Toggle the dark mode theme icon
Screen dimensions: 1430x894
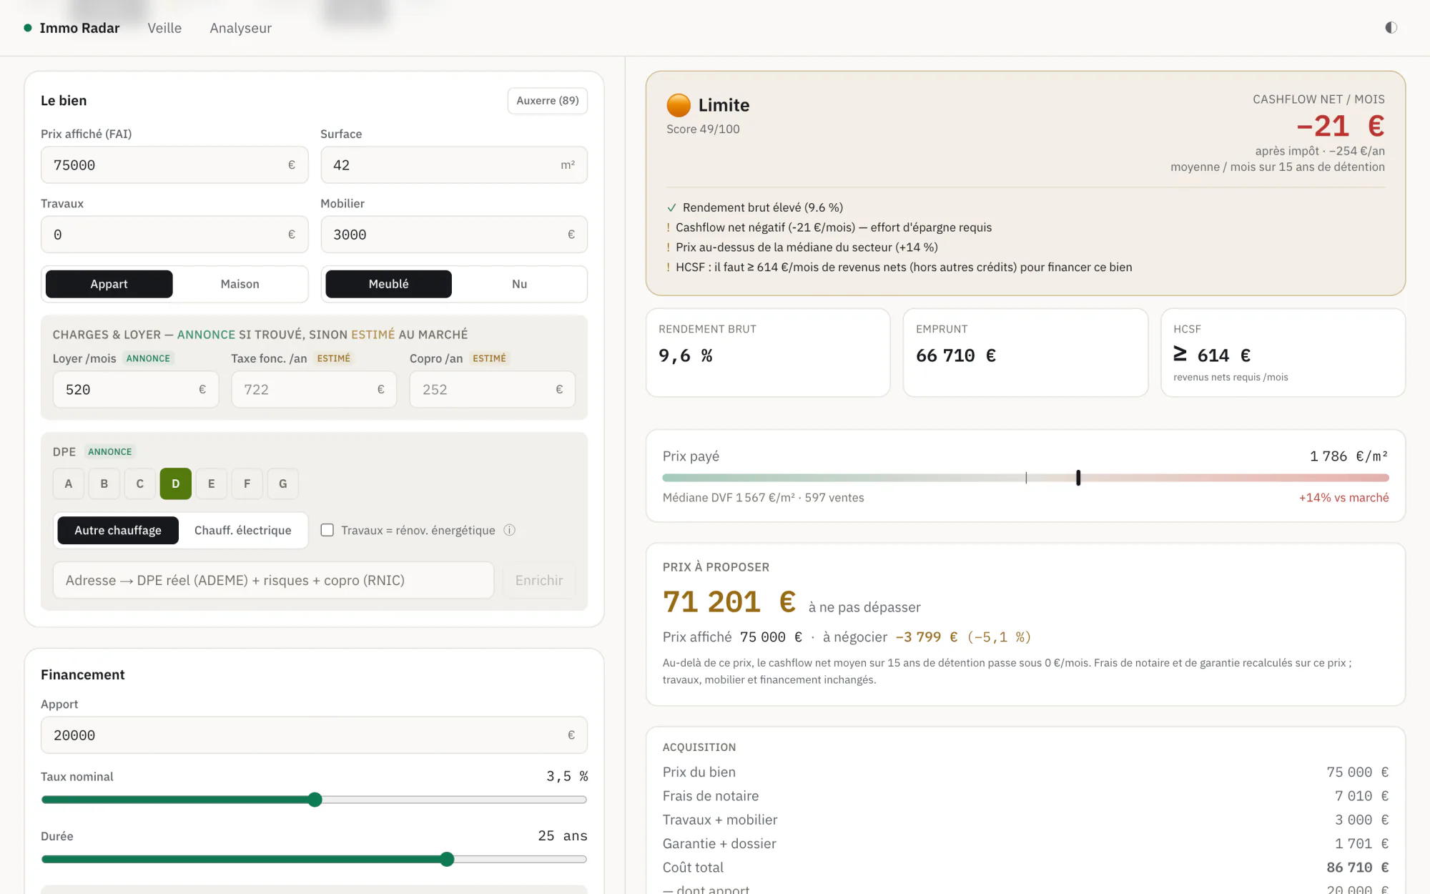(x=1391, y=27)
